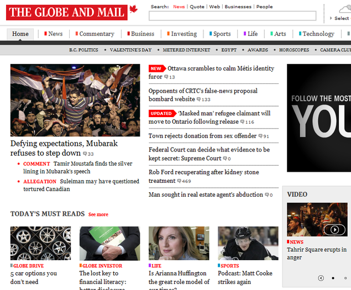Click the weather cloud icon
351x290 pixels.
(345, 9)
